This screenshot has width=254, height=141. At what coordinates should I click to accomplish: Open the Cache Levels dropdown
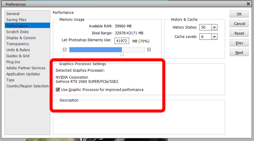tap(214, 37)
